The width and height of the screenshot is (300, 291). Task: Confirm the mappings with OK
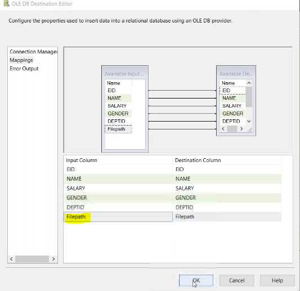[196, 280]
